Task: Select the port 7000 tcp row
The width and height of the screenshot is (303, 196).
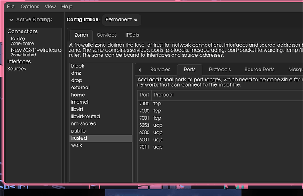Action: pos(220,111)
